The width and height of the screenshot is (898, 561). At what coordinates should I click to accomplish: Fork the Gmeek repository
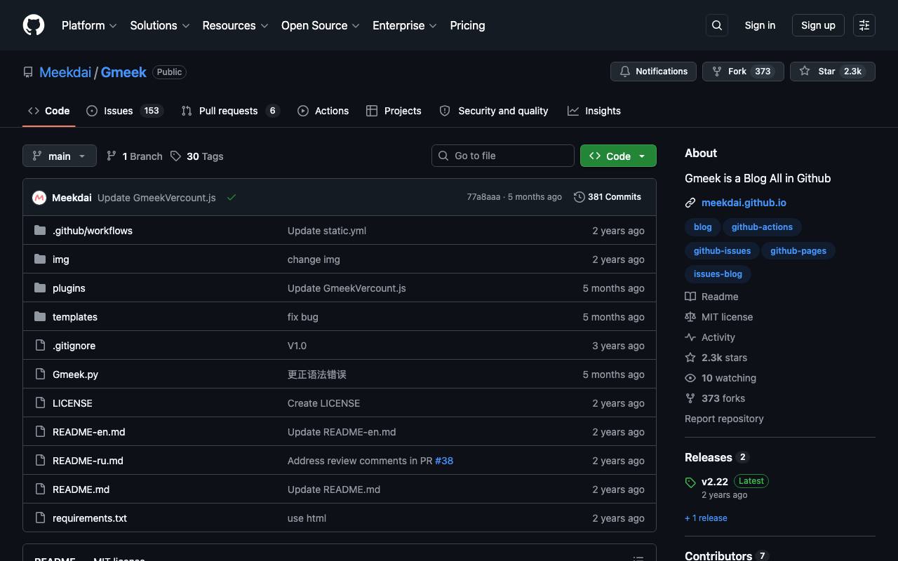coord(743,72)
